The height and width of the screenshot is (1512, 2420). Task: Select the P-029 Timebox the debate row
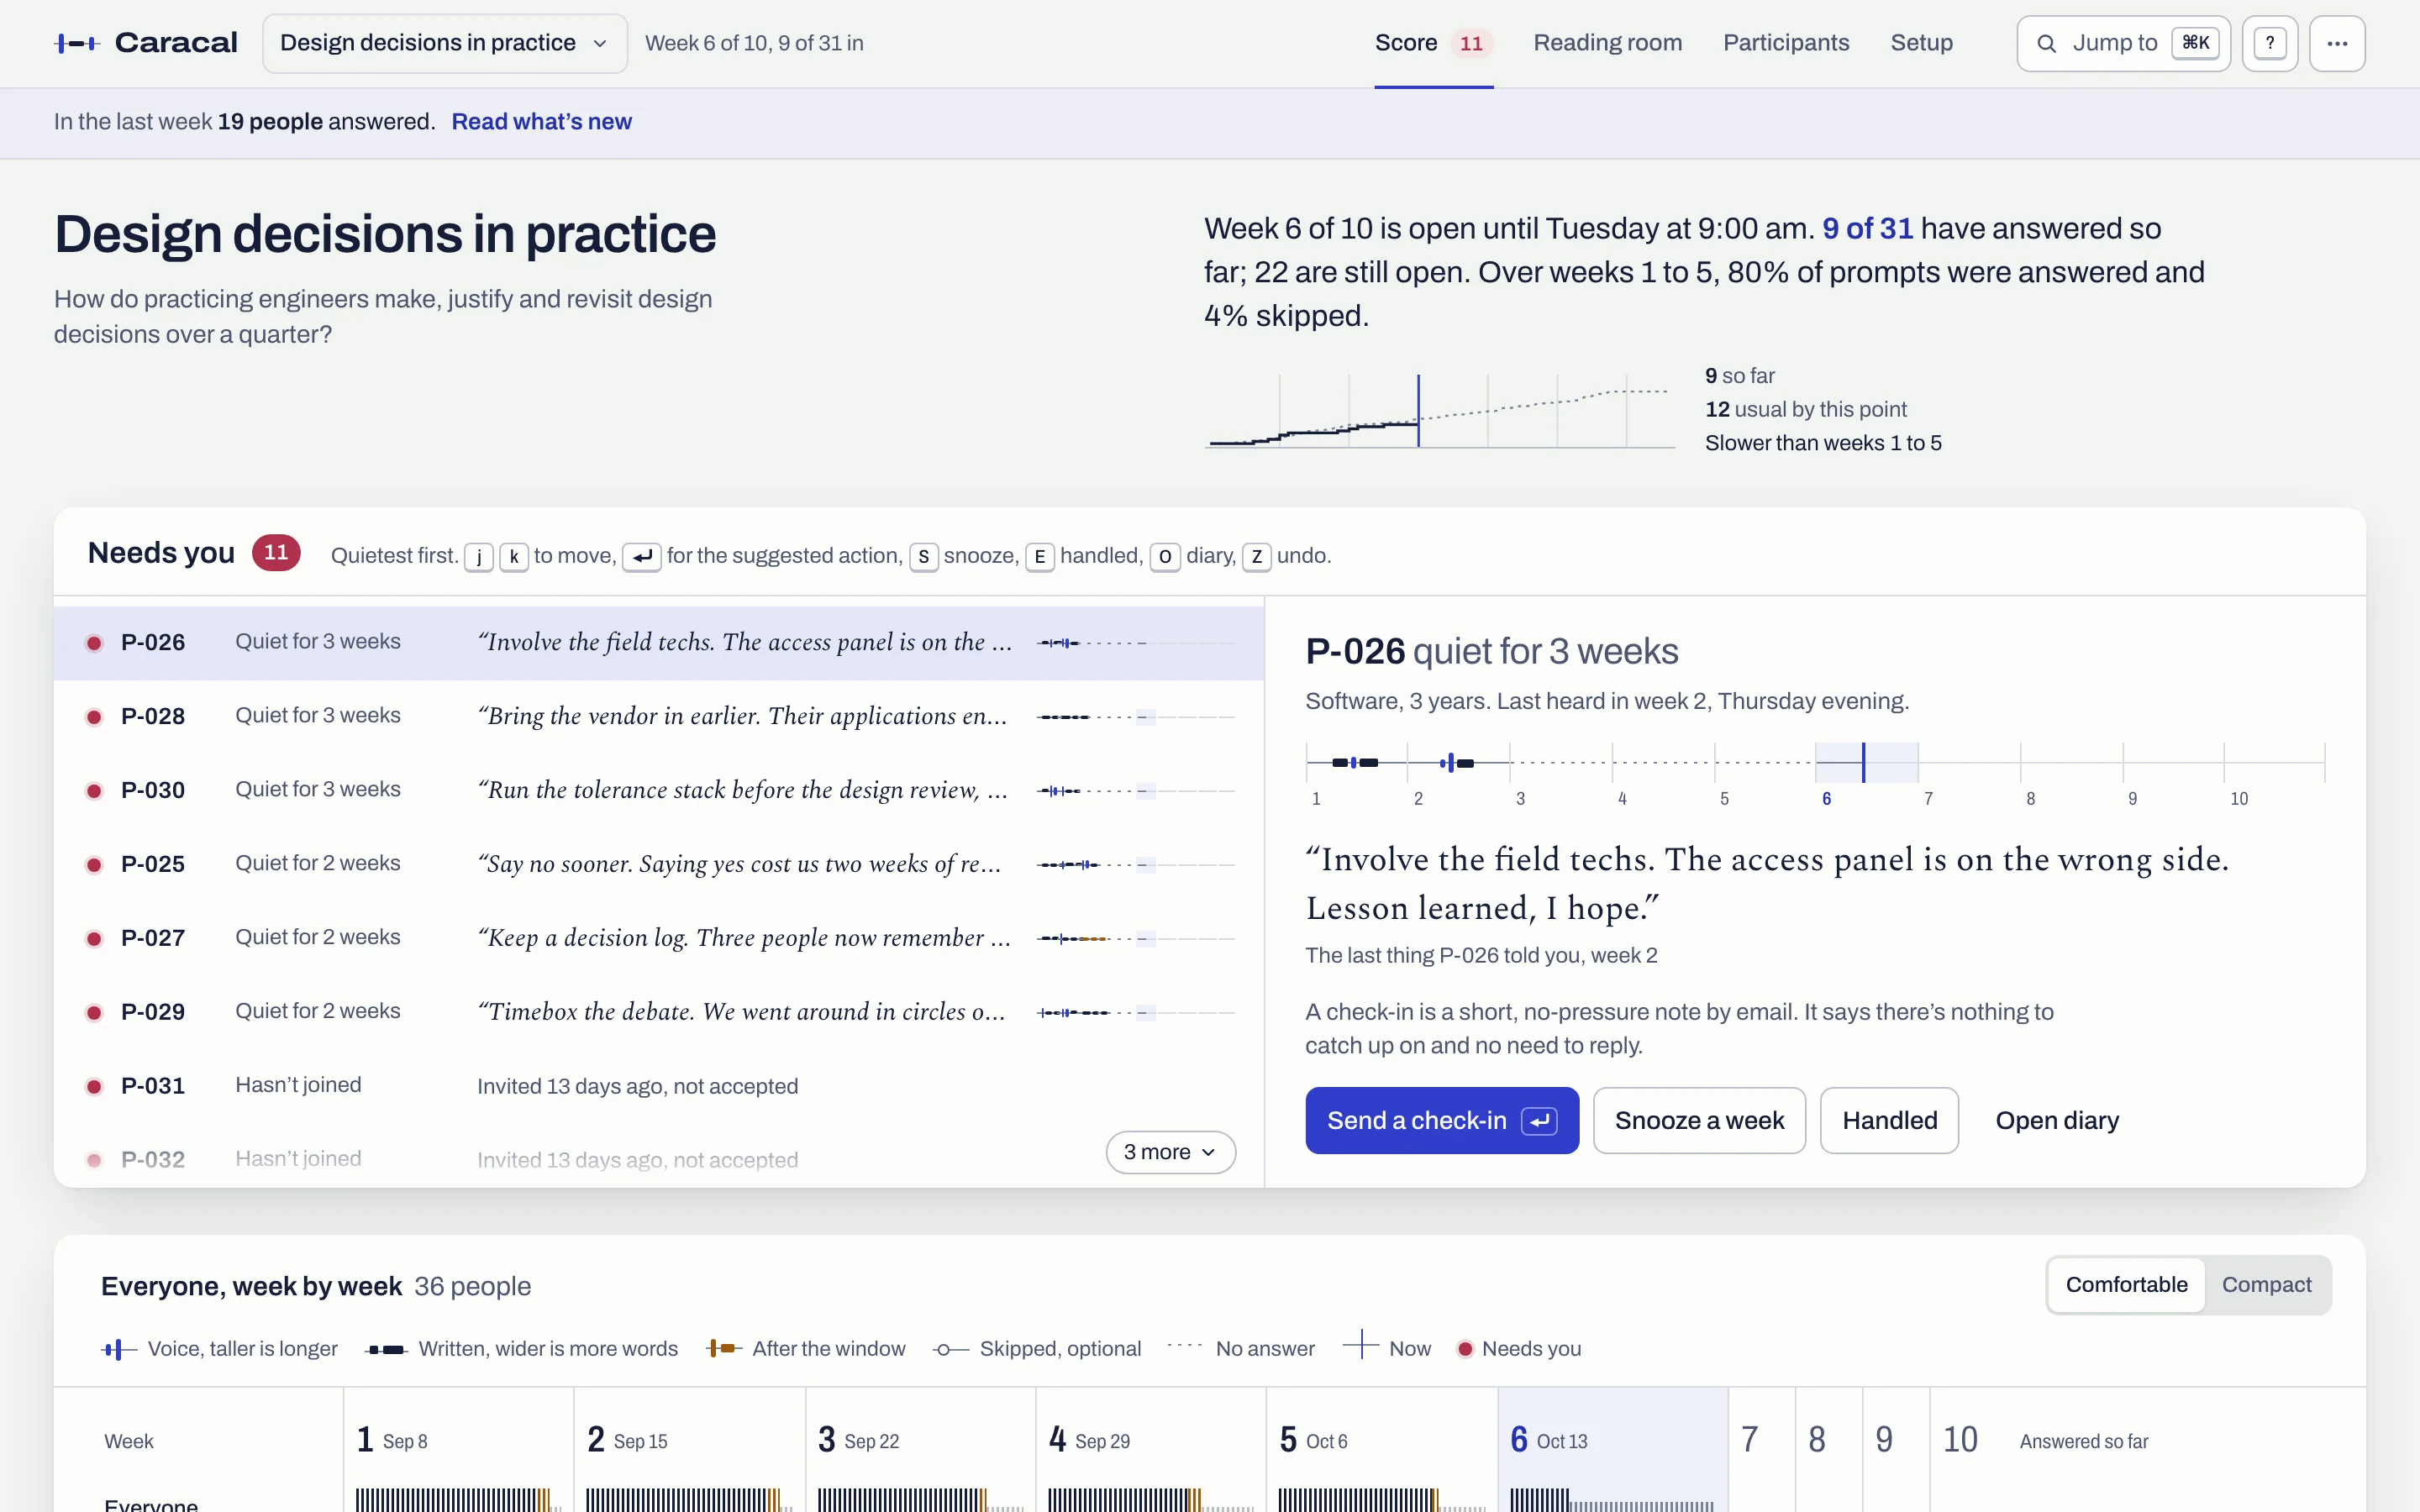click(659, 1012)
